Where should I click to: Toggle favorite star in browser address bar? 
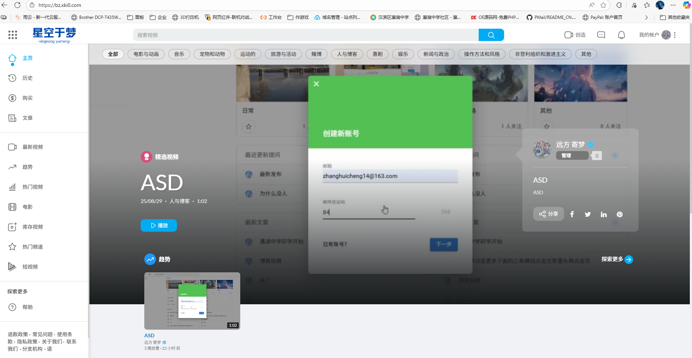[603, 5]
